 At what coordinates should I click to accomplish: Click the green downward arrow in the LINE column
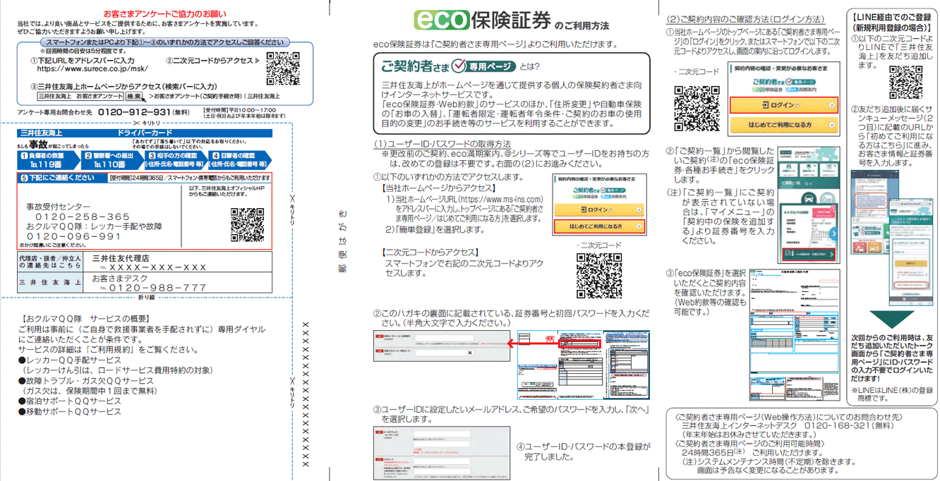click(893, 319)
